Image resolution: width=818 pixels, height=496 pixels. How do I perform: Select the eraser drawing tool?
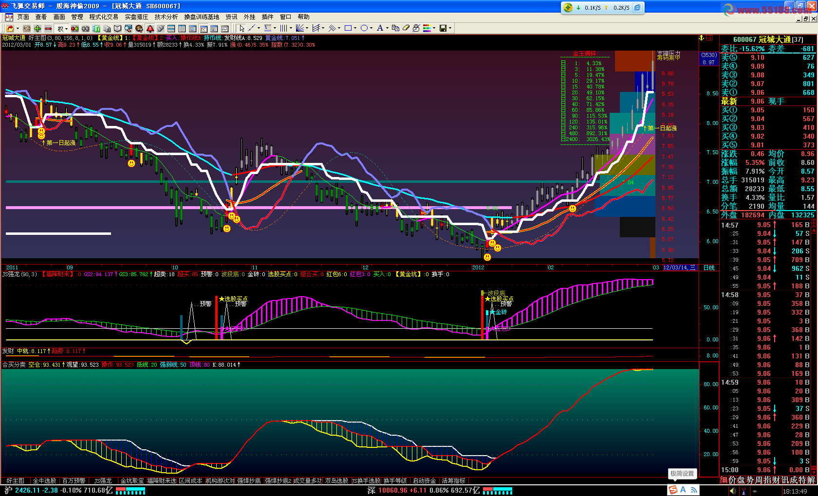tap(406, 28)
